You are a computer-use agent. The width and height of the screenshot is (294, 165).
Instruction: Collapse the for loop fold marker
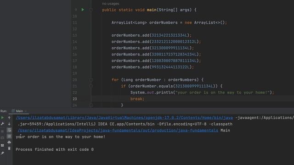point(91,80)
